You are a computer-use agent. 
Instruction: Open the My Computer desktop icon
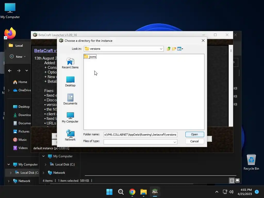tap(10, 11)
